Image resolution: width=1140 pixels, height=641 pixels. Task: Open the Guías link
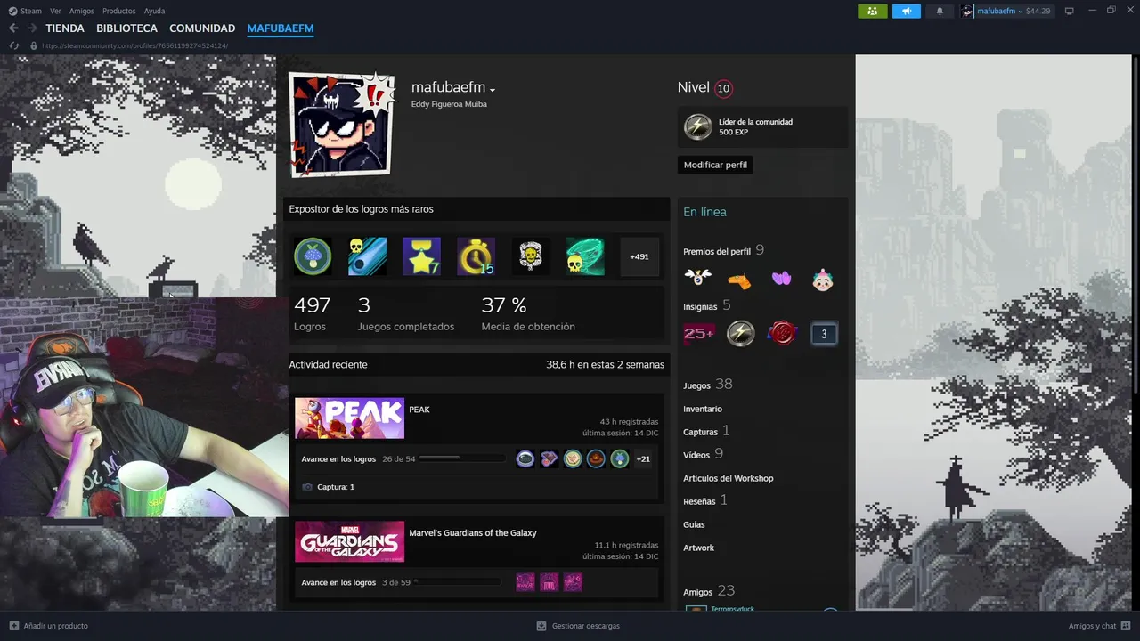point(694,524)
